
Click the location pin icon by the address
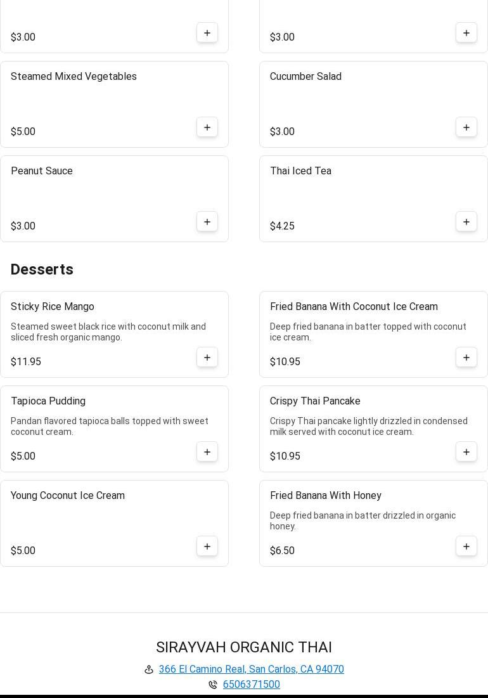click(x=149, y=669)
